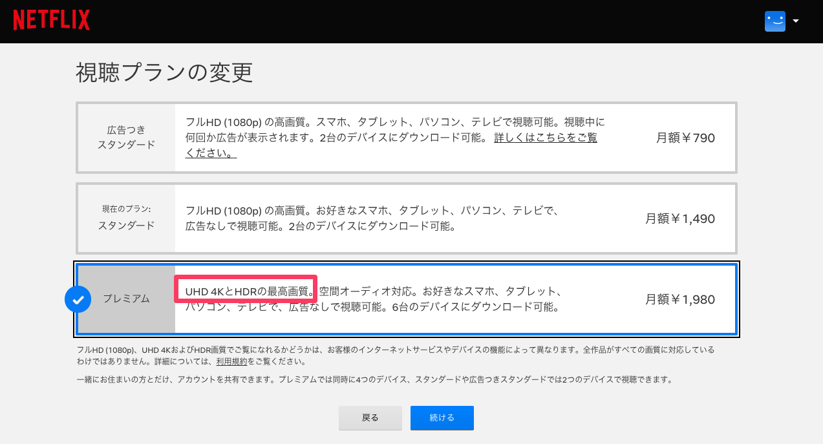This screenshot has width=823, height=444.
Task: Click the blue smiley profile avatar
Action: pyautogui.click(x=775, y=21)
